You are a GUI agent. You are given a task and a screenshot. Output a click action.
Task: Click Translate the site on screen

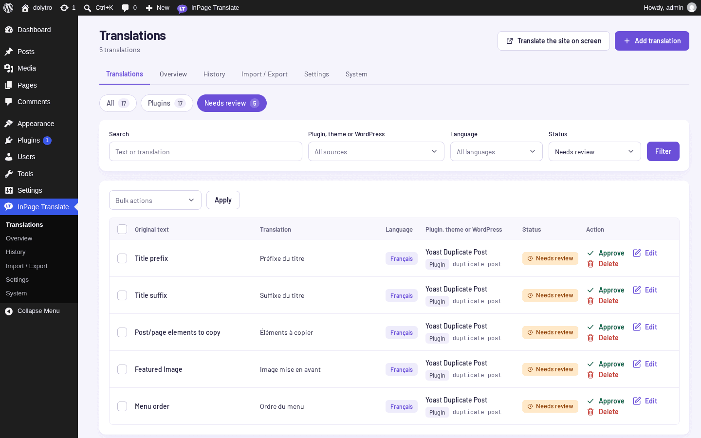tap(553, 41)
